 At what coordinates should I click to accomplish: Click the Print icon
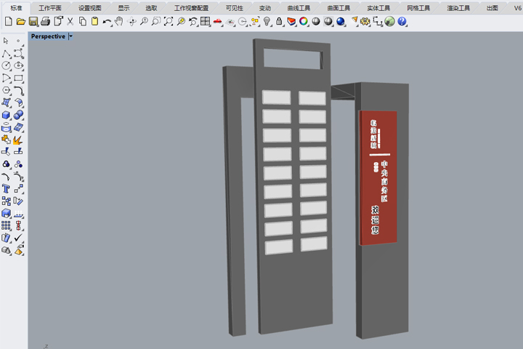pyautogui.click(x=45, y=22)
